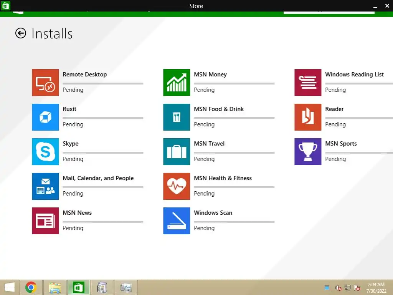393x295 pixels.
Task: Select the Windows Reading List icon
Action: [308, 83]
